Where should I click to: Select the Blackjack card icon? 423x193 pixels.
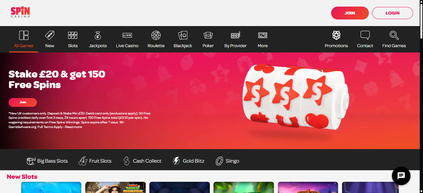pos(183,35)
